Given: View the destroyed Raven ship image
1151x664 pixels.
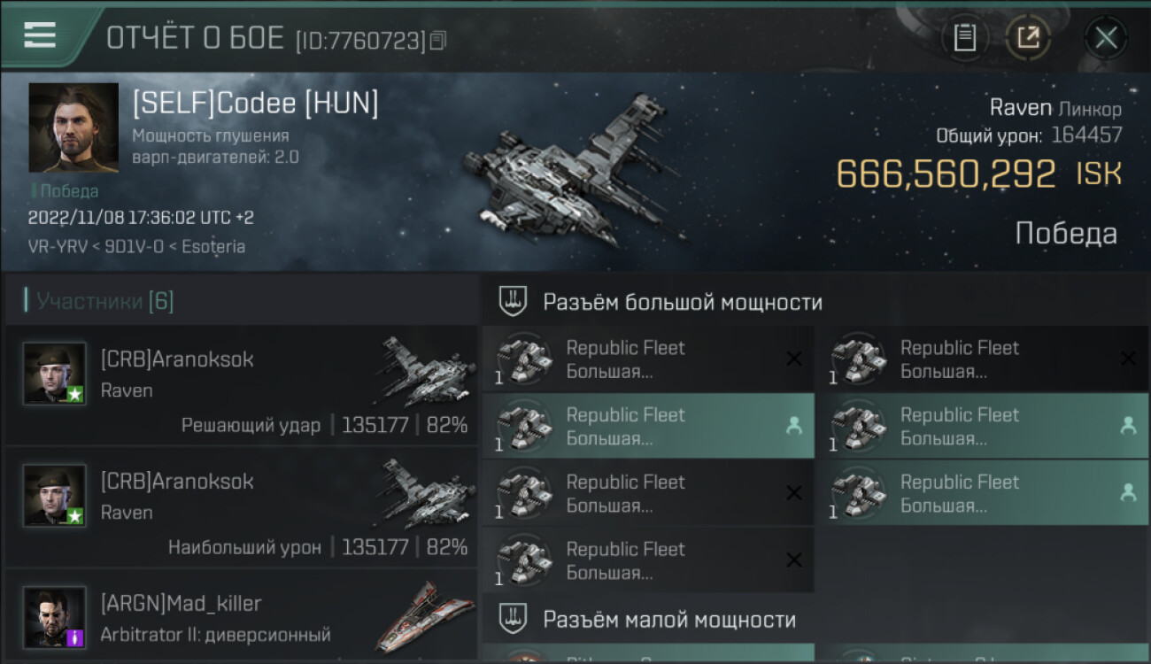Looking at the screenshot, I should [x=571, y=173].
